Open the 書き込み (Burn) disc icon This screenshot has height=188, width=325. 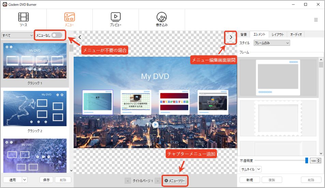(162, 17)
